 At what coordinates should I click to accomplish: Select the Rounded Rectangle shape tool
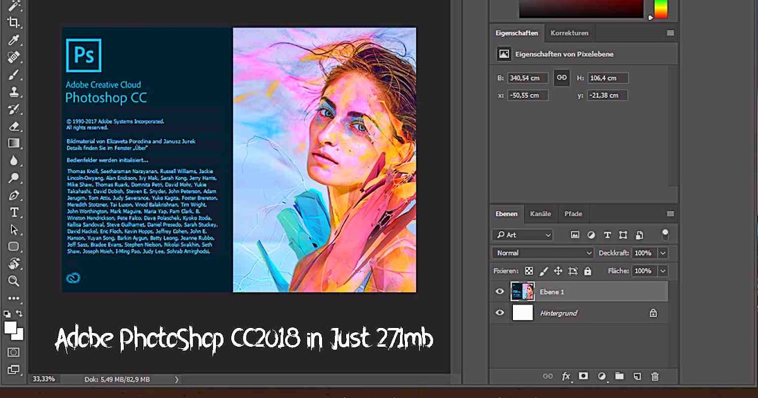click(14, 246)
